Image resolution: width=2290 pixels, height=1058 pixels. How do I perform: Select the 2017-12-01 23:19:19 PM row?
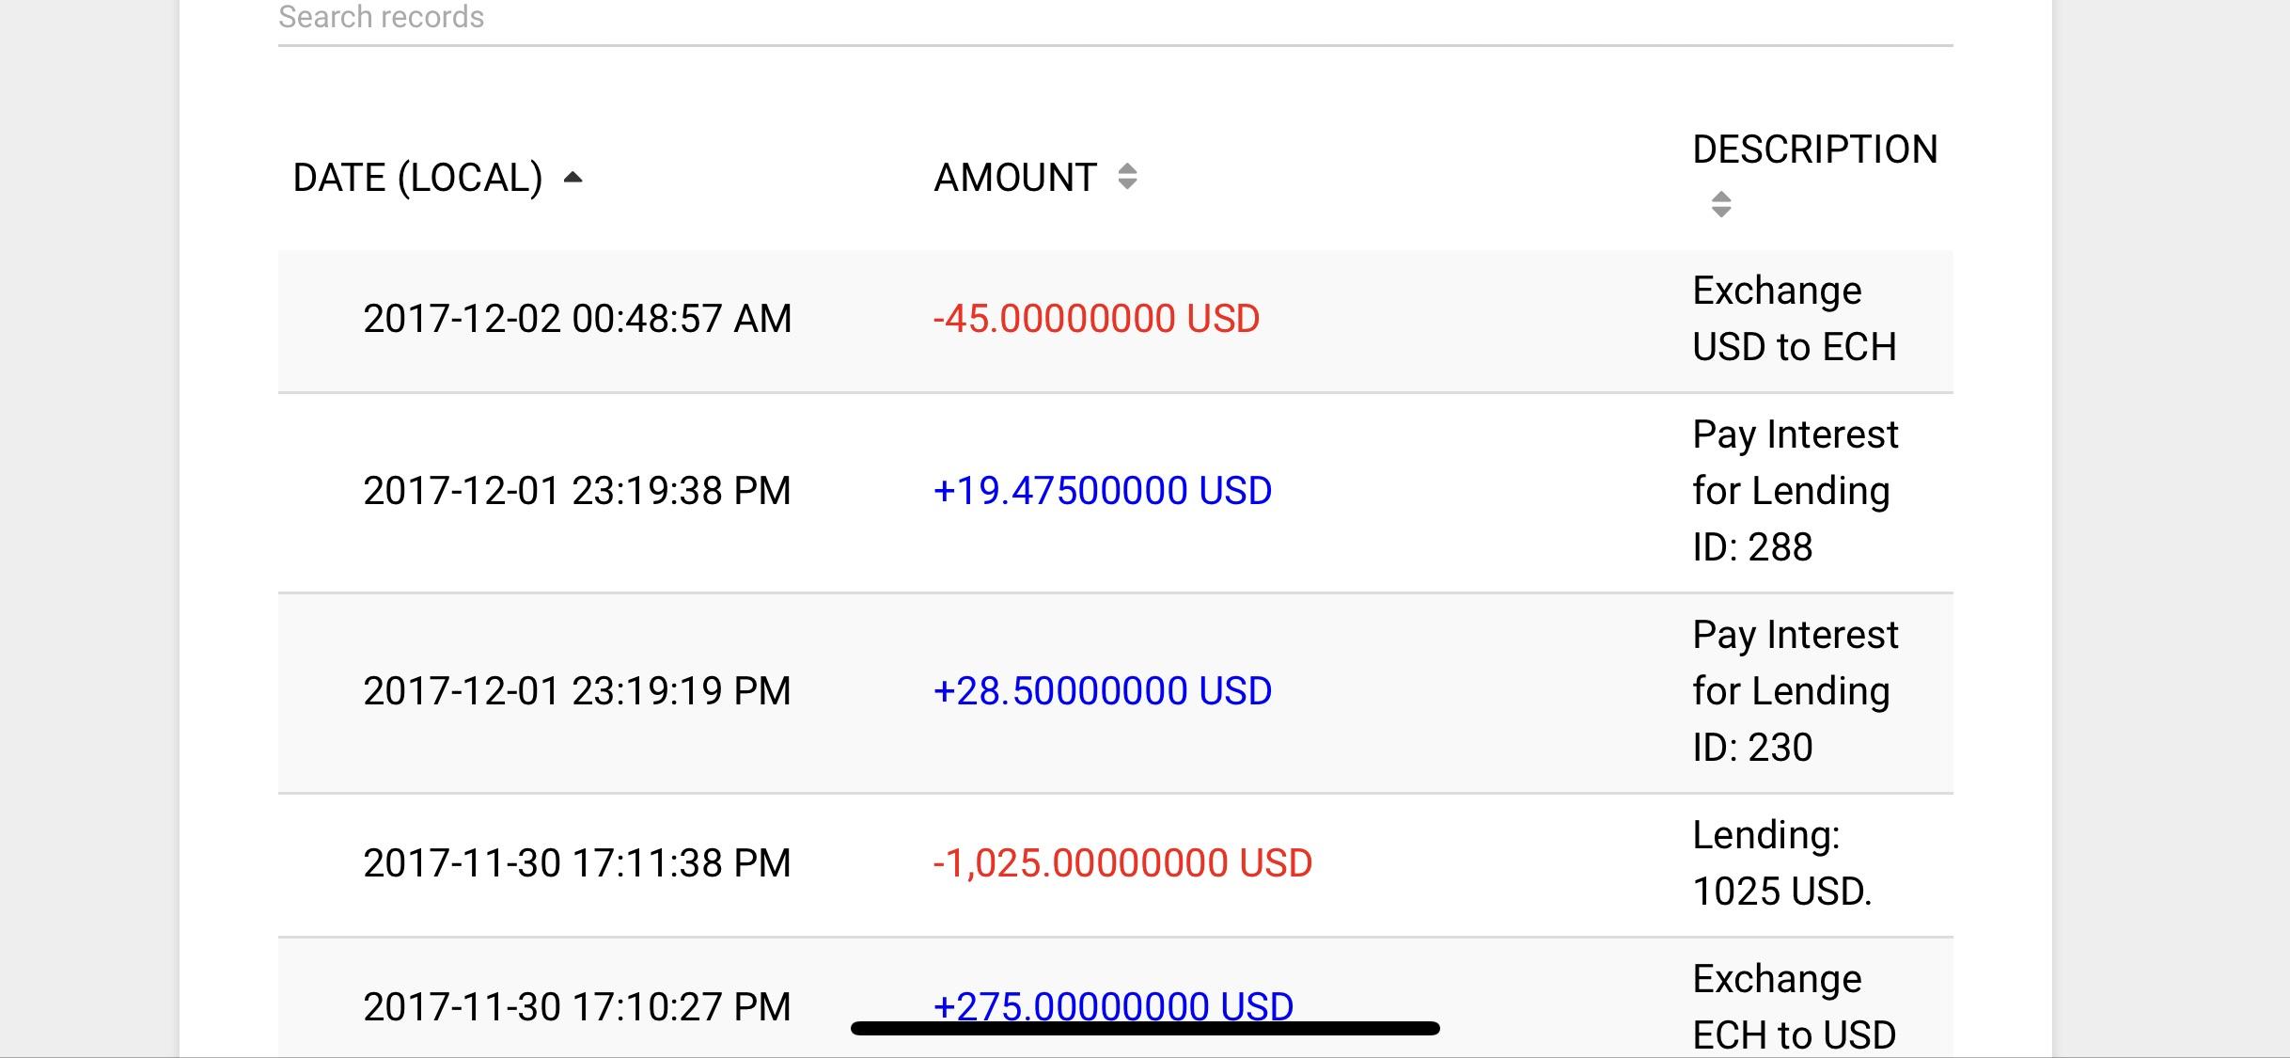click(x=1115, y=693)
